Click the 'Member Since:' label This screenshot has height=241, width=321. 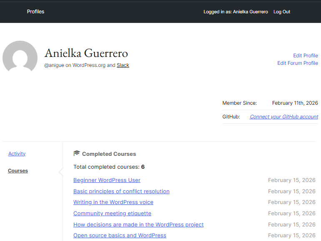pos(240,103)
